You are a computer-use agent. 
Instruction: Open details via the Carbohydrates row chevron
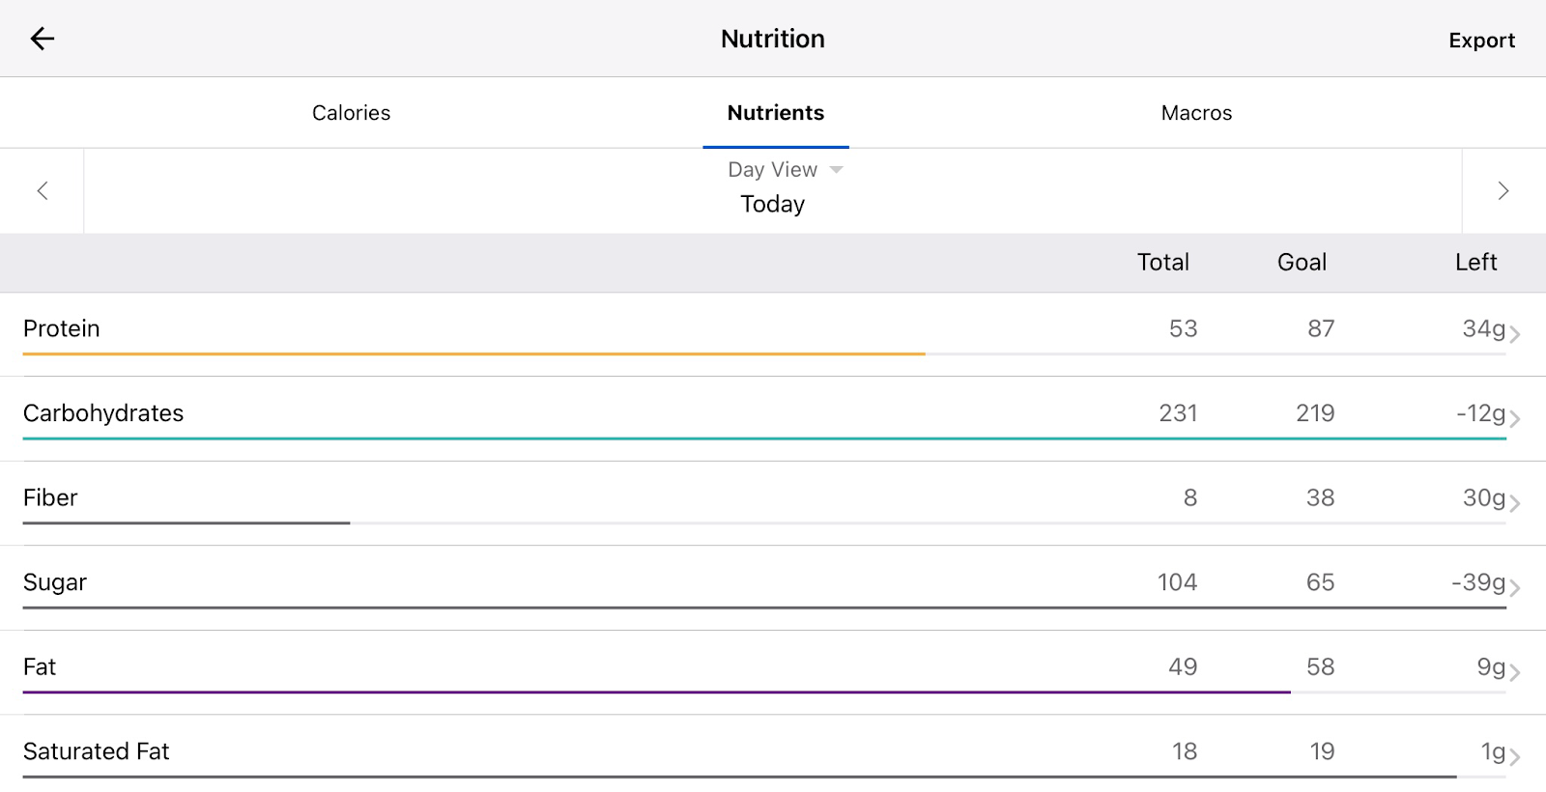1514,417
